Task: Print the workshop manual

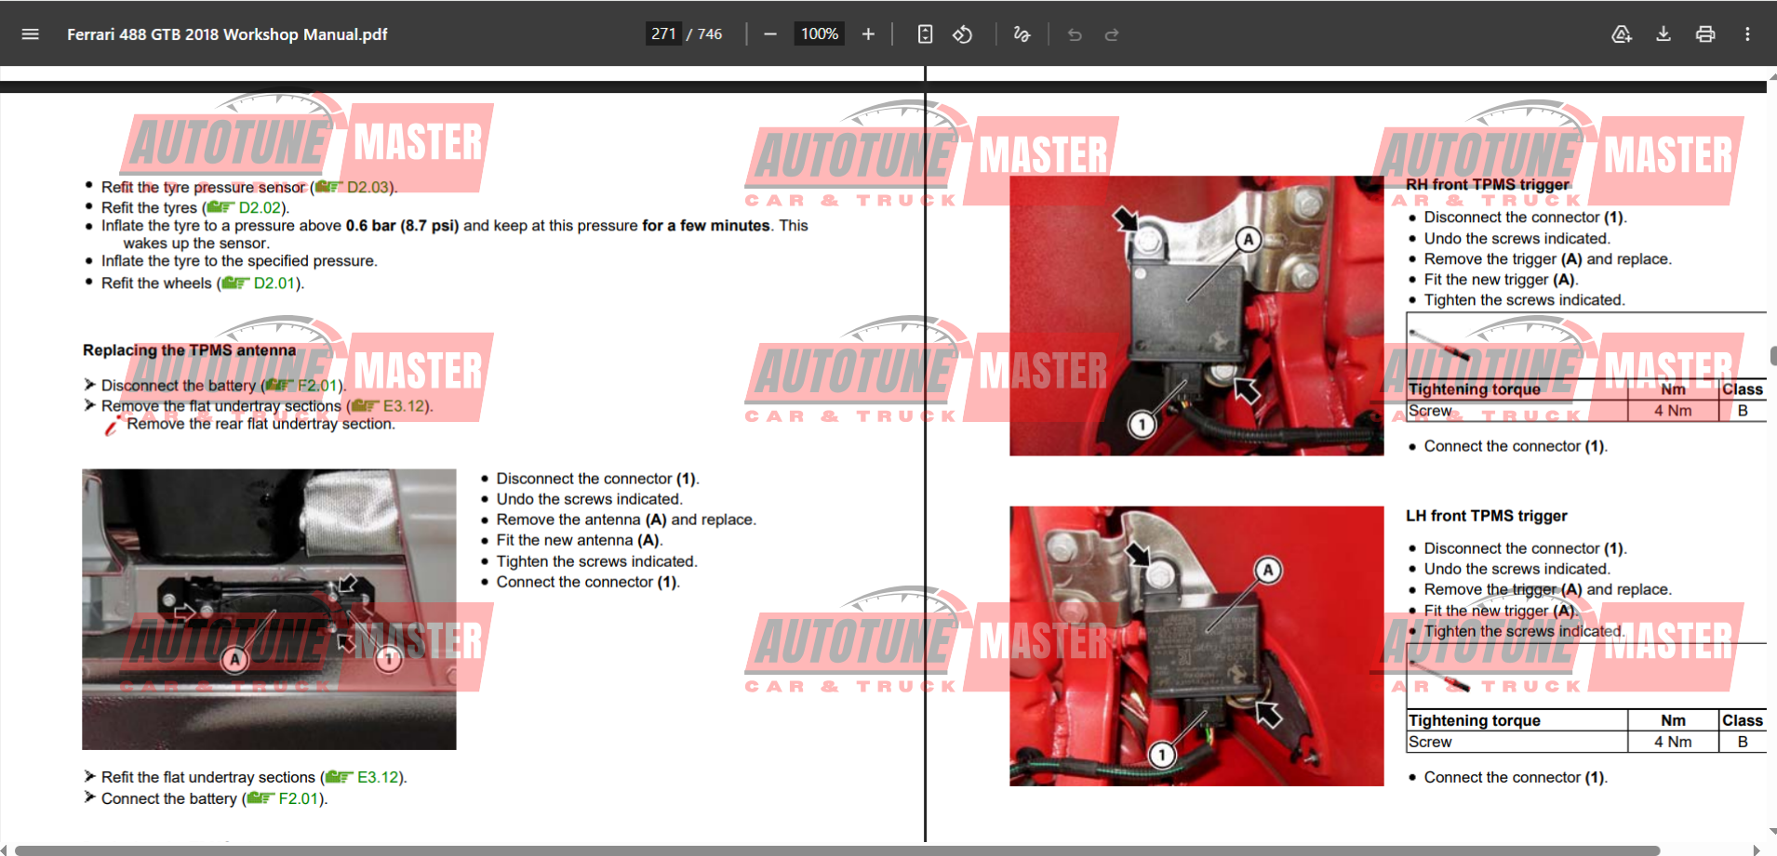Action: [x=1705, y=34]
